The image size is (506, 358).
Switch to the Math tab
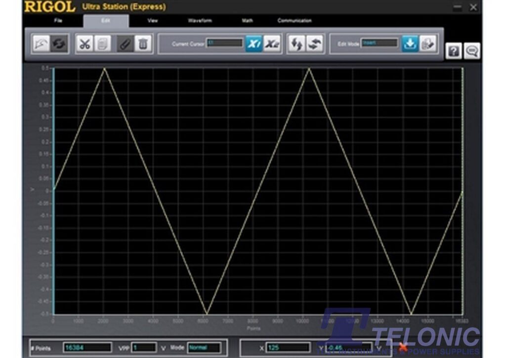247,21
